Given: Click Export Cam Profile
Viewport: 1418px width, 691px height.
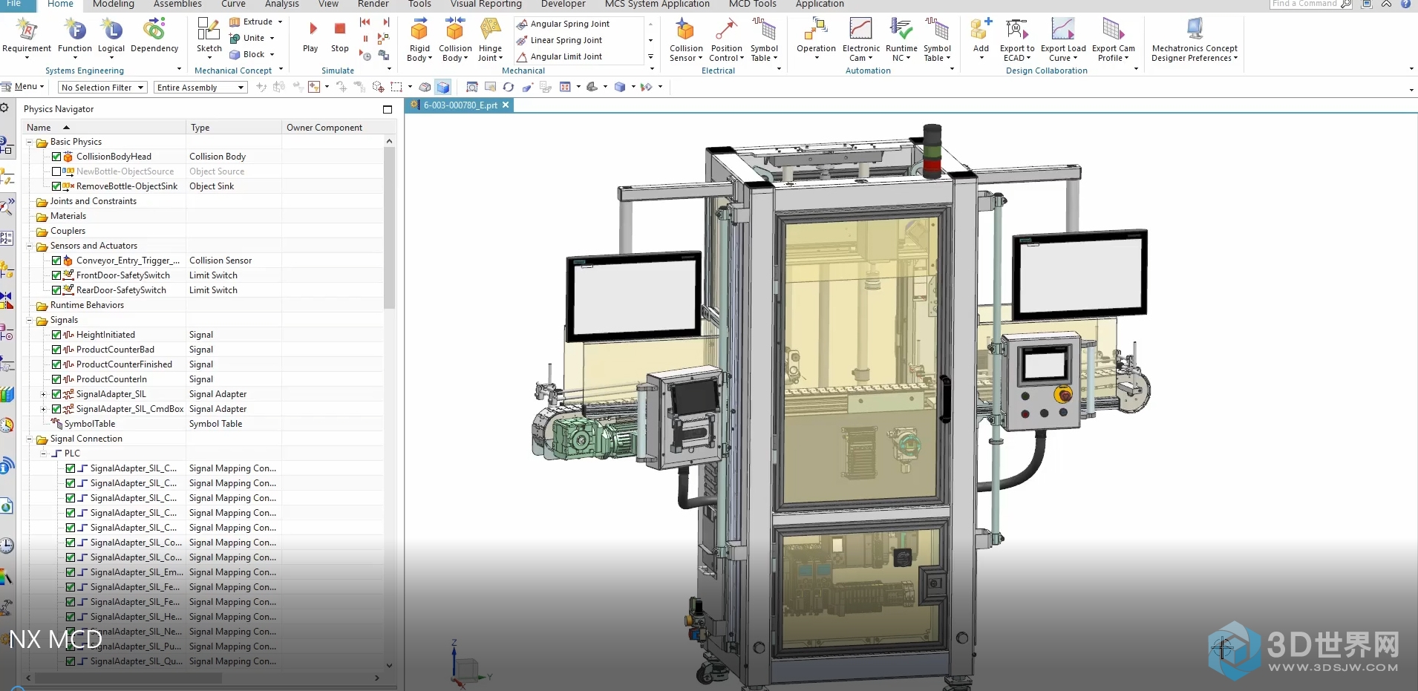Looking at the screenshot, I should [1113, 40].
